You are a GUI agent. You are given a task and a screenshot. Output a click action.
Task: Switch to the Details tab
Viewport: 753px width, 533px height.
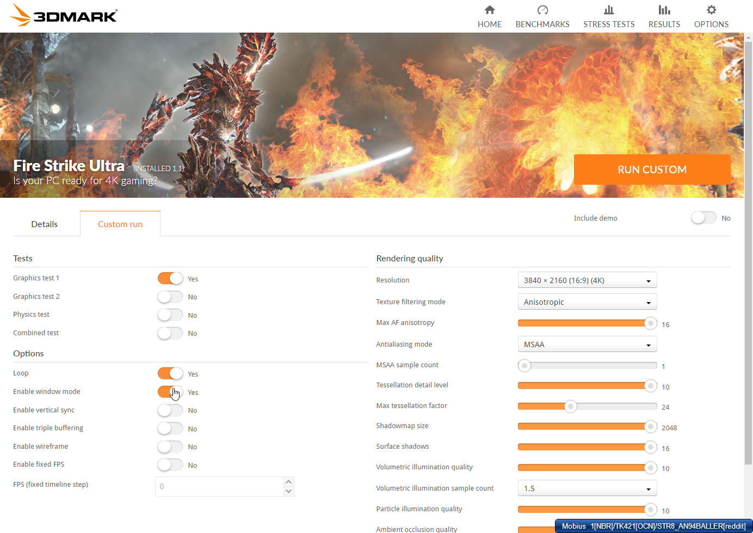click(45, 224)
